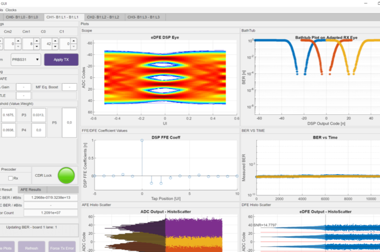The height and width of the screenshot is (252, 380).
Task: Select the CH1- B1:L1 - B1:L1 tab
Action: pos(63,17)
